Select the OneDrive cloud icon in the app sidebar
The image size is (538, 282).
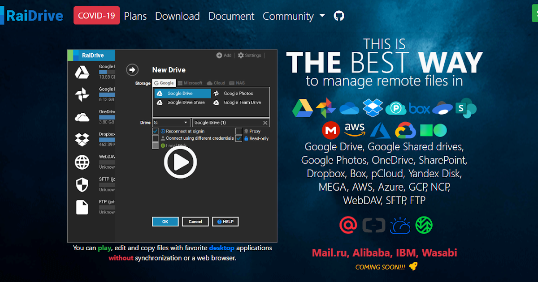[82, 117]
